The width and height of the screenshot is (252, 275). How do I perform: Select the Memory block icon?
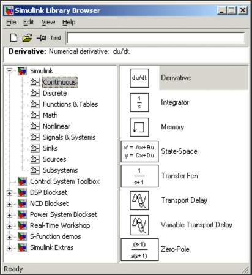point(139,127)
